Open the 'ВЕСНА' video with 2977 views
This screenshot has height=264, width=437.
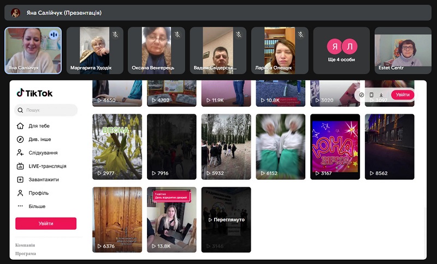(x=117, y=146)
